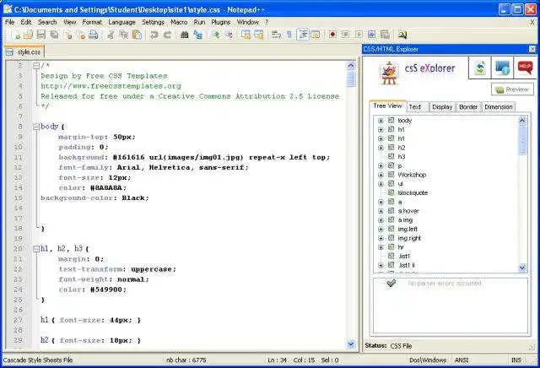Switch to the Dimension tab
The height and width of the screenshot is (368, 540).
[x=499, y=107]
